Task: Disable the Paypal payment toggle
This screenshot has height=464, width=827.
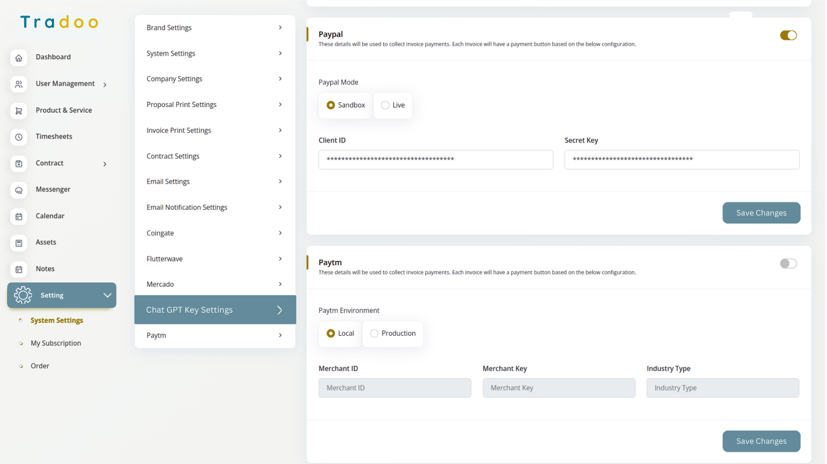Action: coord(788,35)
